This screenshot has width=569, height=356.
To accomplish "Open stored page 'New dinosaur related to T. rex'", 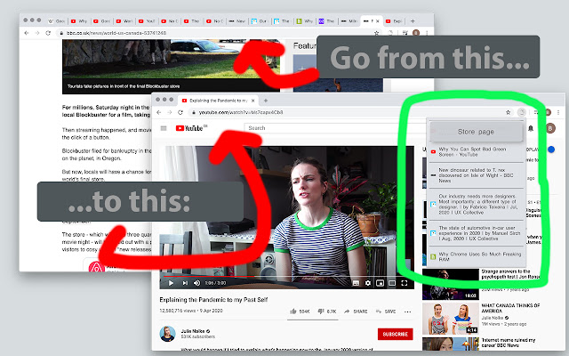I will coord(476,175).
